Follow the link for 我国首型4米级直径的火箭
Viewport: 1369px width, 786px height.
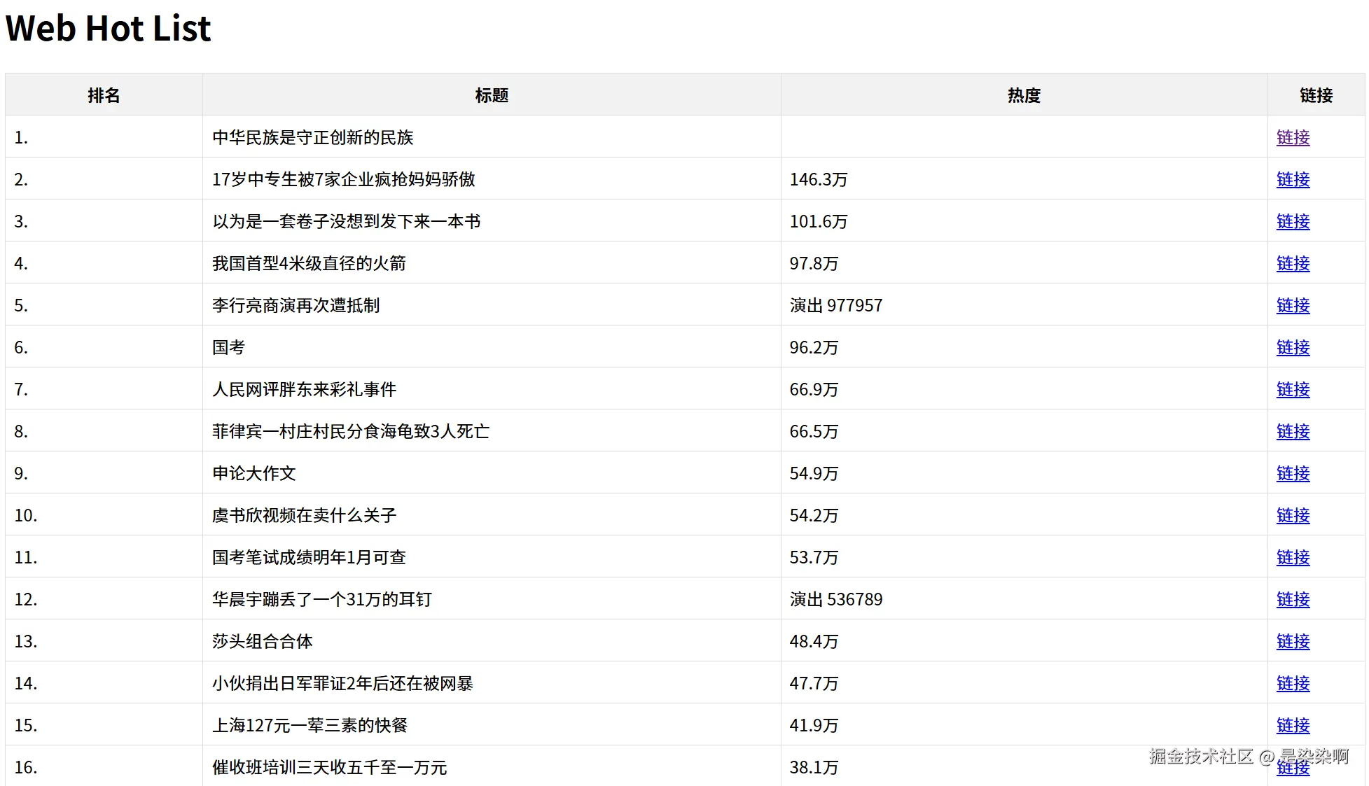tap(1292, 263)
